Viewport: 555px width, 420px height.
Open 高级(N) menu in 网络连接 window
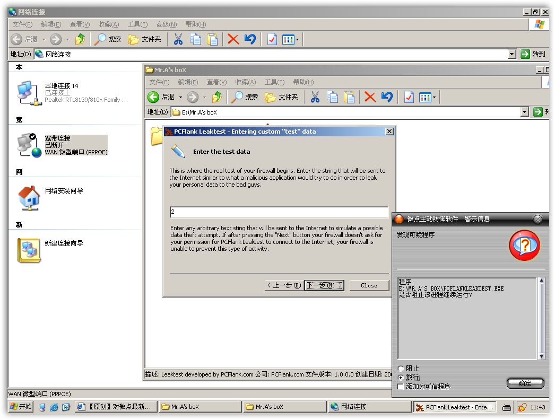167,24
